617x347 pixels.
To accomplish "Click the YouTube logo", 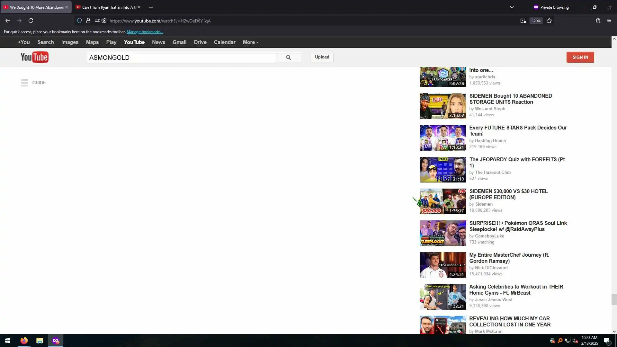I will (x=35, y=57).
